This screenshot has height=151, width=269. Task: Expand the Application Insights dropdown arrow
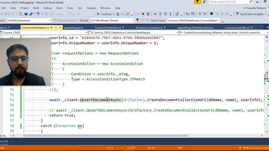(266, 14)
